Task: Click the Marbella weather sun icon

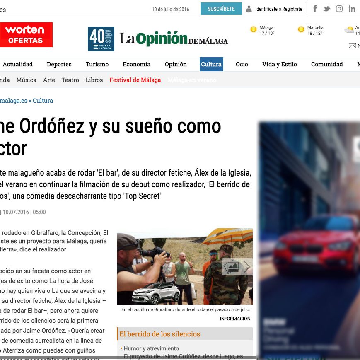Action: 301,29
